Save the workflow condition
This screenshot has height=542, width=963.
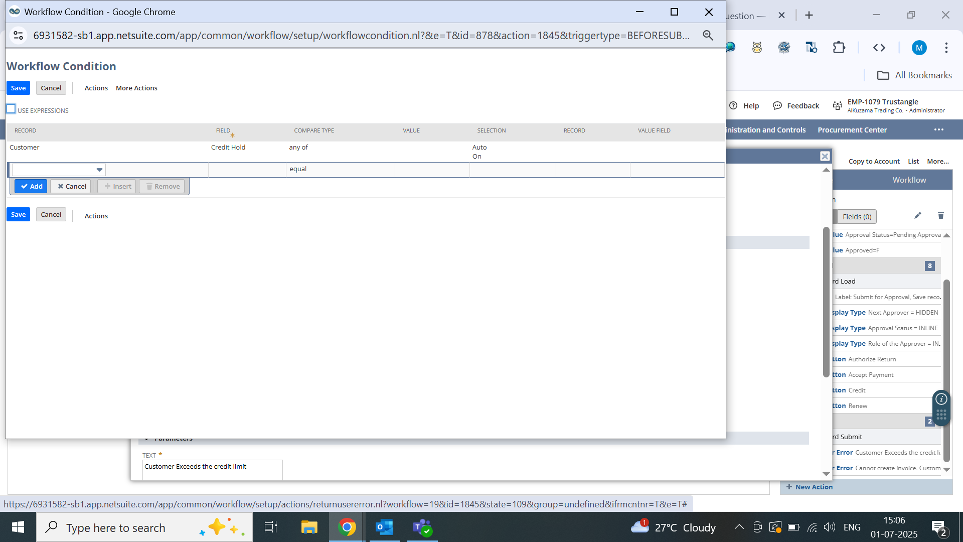[x=18, y=87]
